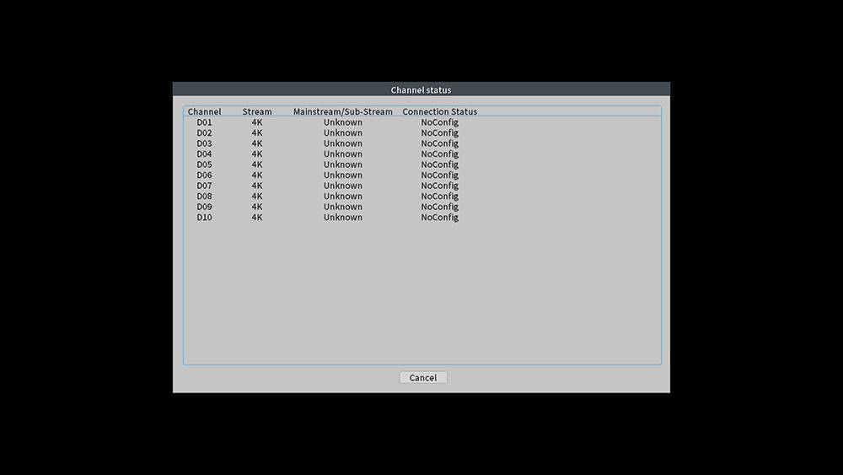Select channel D01 in the list
This screenshot has width=843, height=475.
coord(205,122)
